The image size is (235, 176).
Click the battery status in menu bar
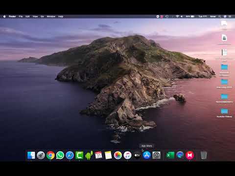click(x=190, y=17)
